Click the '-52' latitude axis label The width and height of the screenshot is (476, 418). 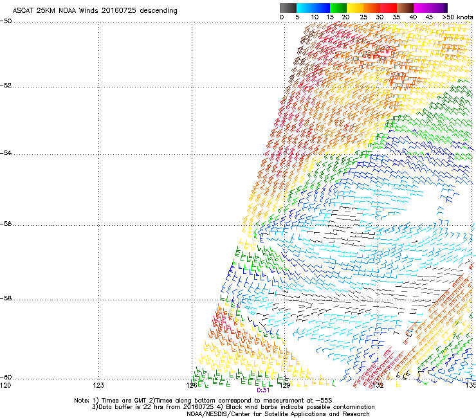tap(6, 86)
